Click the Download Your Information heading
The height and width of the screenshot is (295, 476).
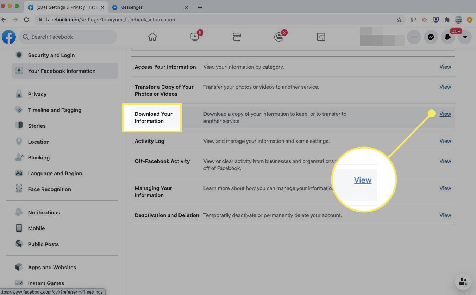[x=154, y=118]
